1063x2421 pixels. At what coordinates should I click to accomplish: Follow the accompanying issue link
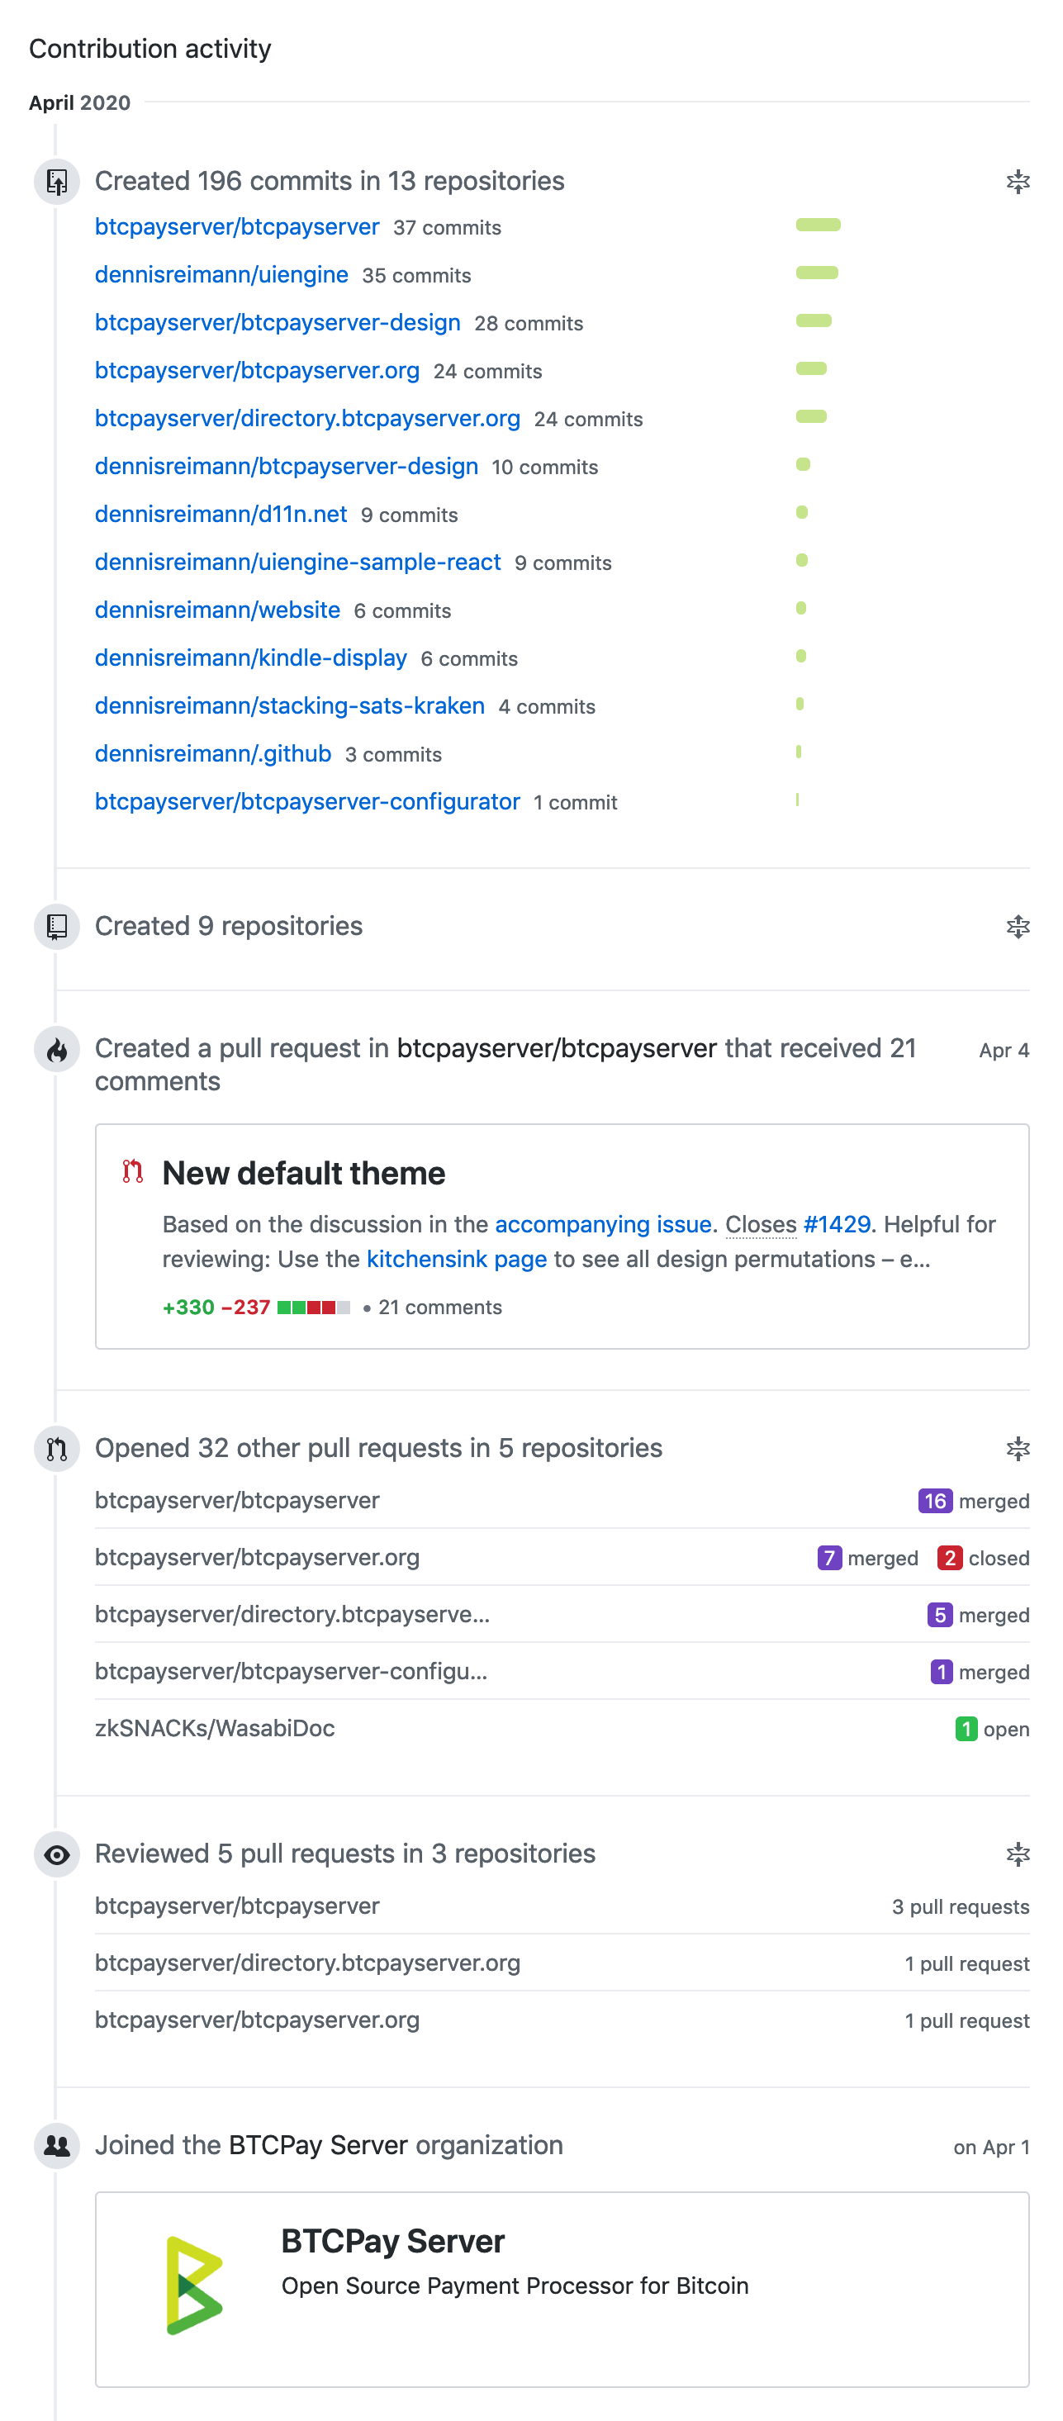(602, 1225)
